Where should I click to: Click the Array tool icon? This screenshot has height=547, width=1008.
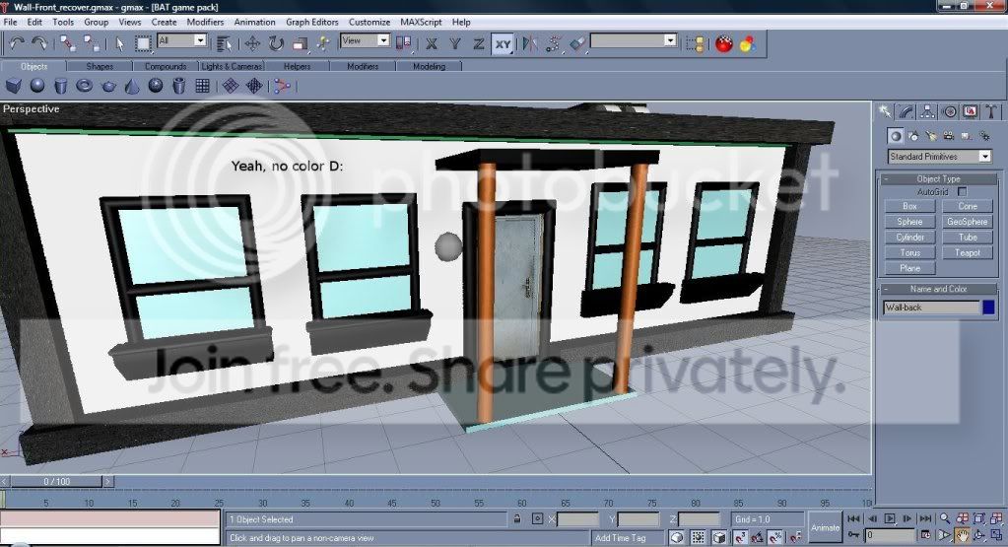553,43
